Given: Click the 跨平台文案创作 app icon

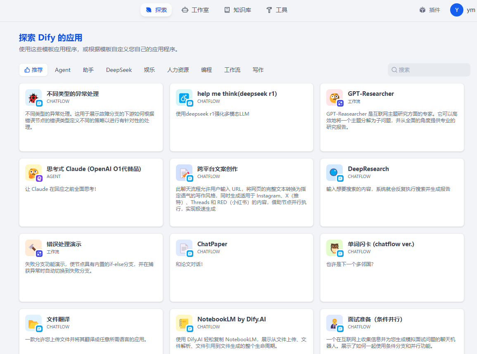Looking at the screenshot, I should pos(184,173).
